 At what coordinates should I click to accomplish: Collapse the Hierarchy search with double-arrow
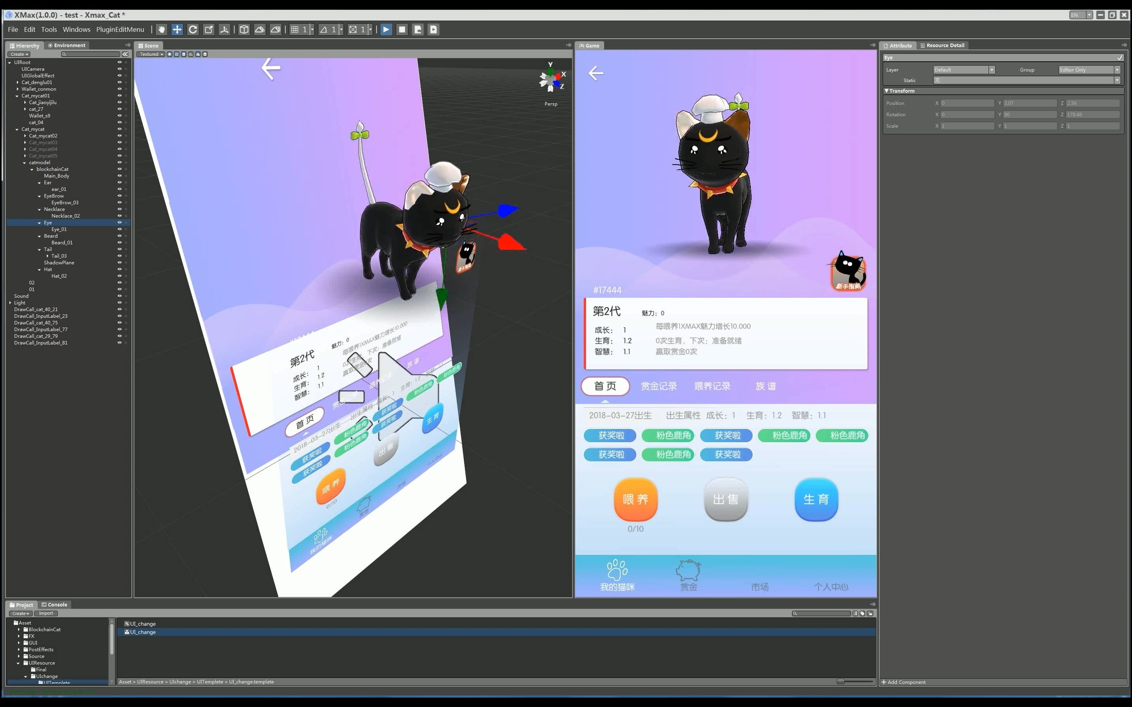pyautogui.click(x=125, y=54)
